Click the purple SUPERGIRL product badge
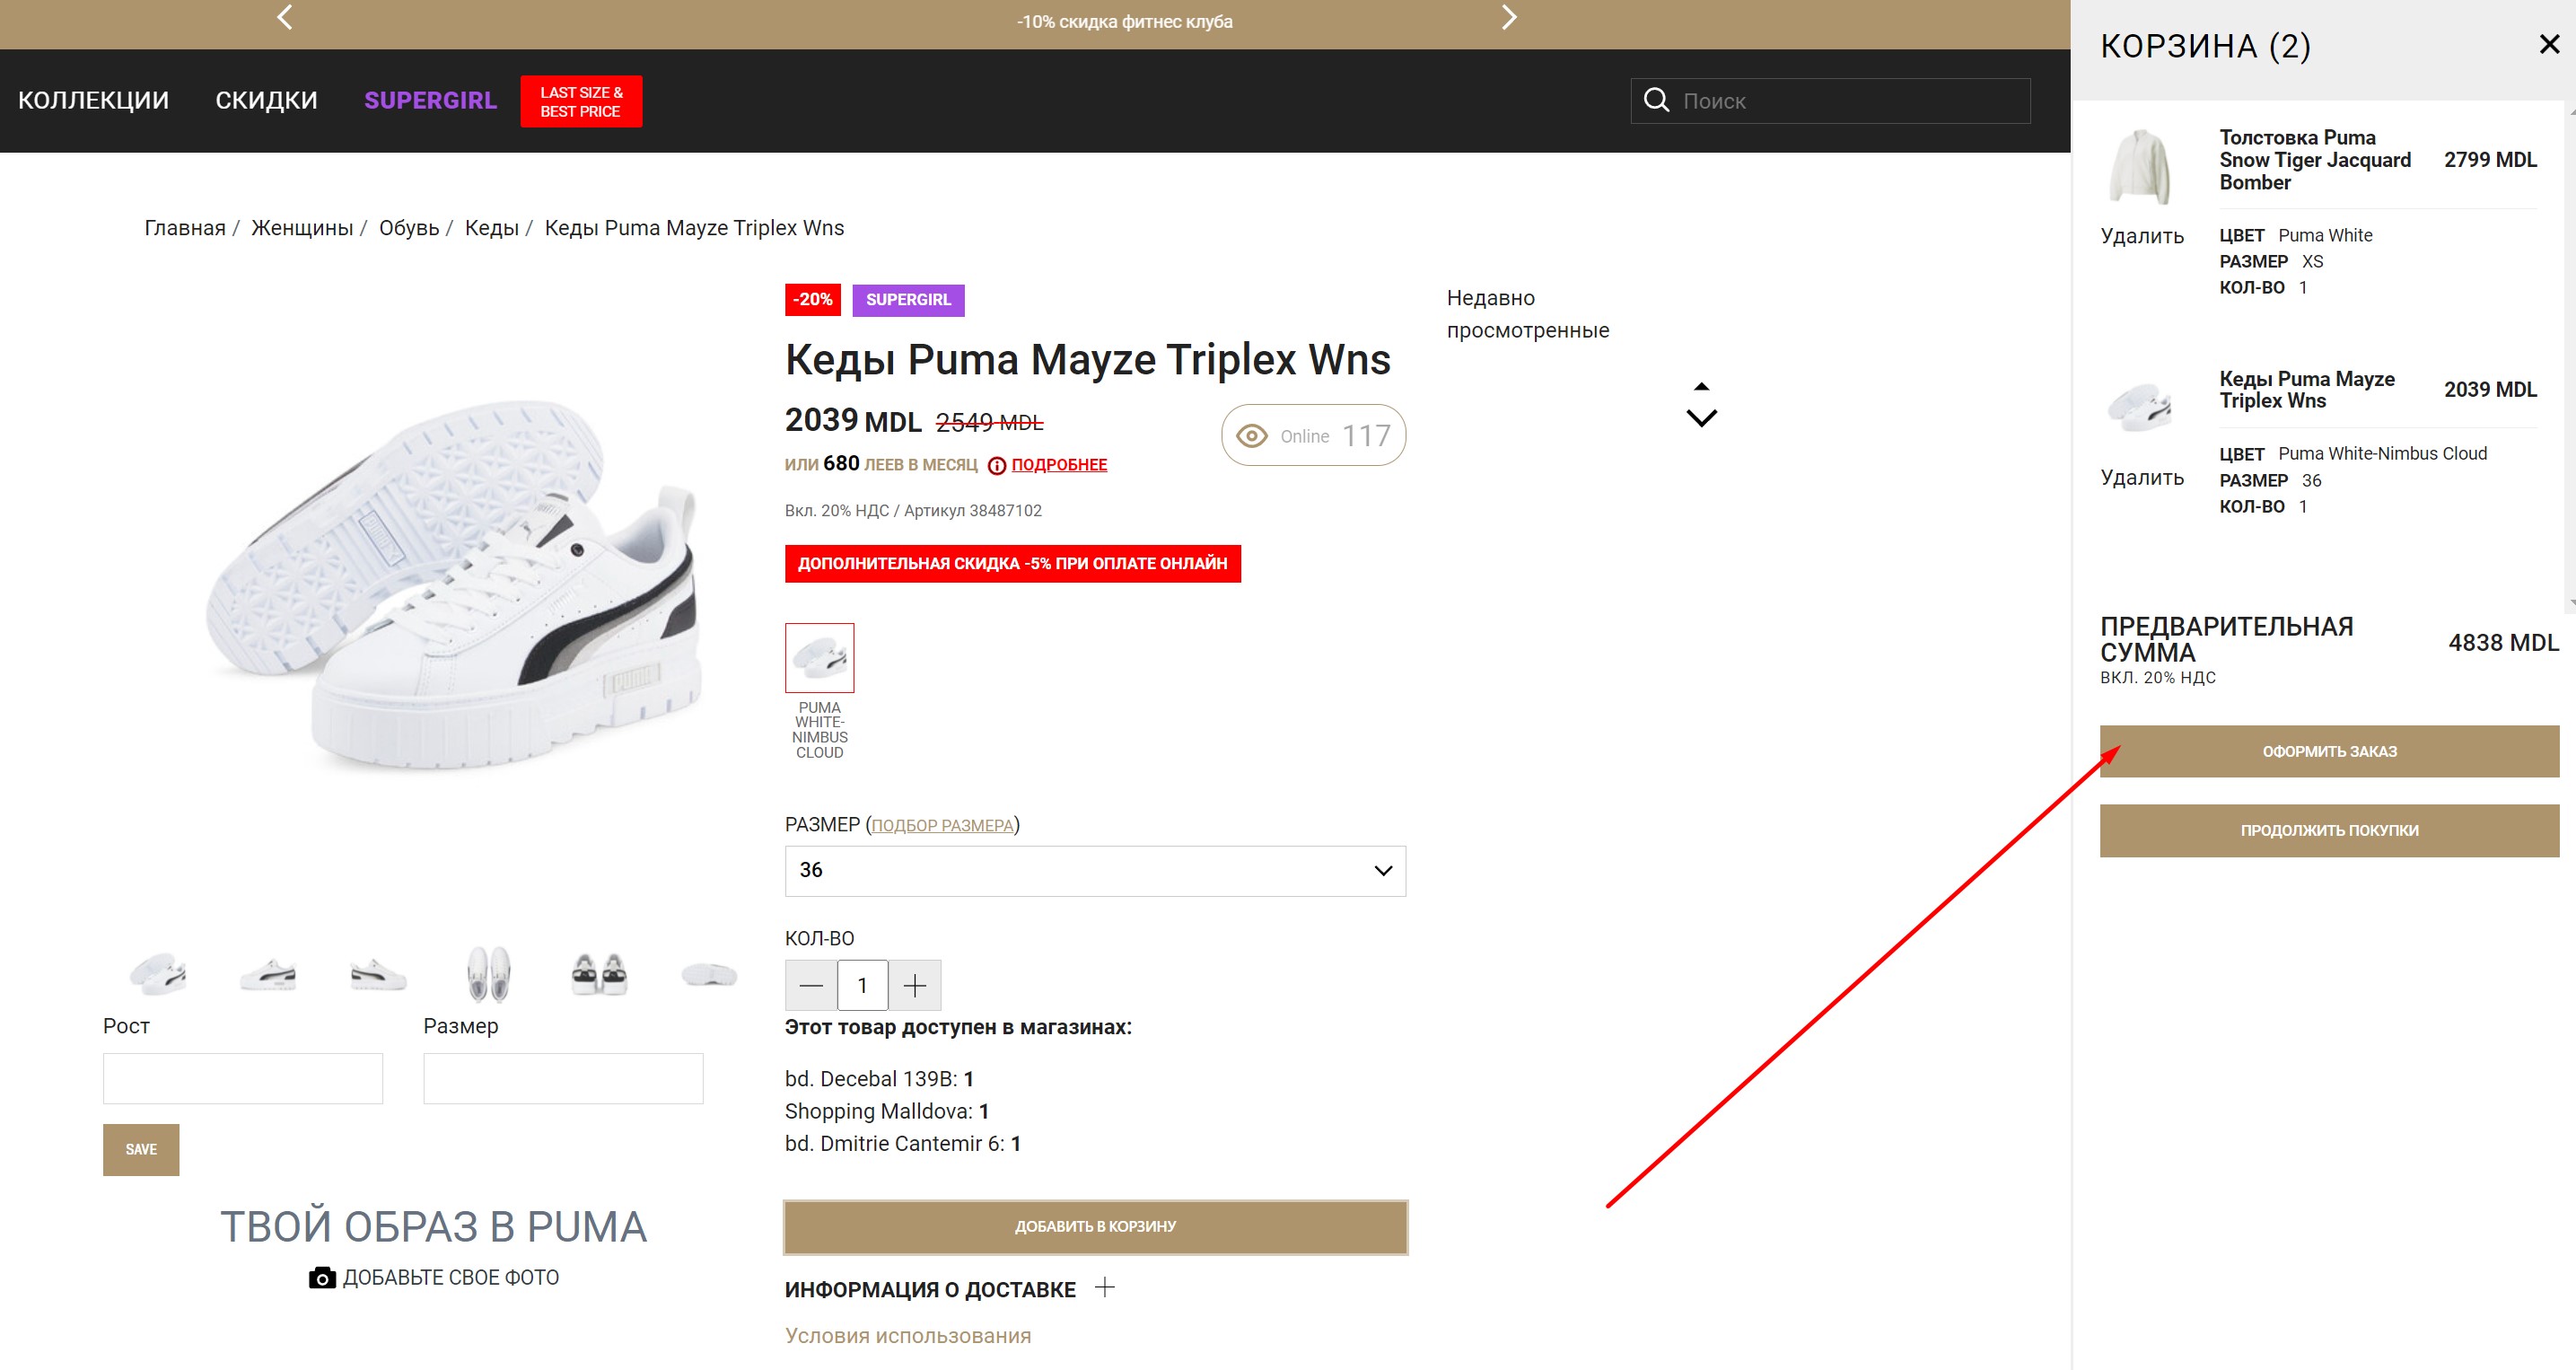This screenshot has width=2576, height=1370. tap(908, 300)
